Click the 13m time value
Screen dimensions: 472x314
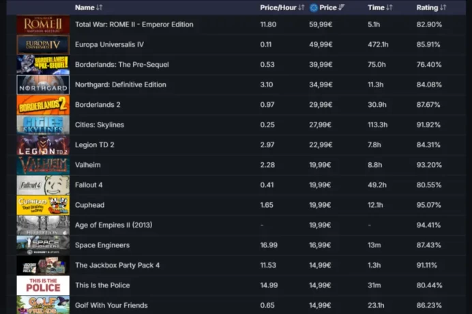(x=374, y=245)
